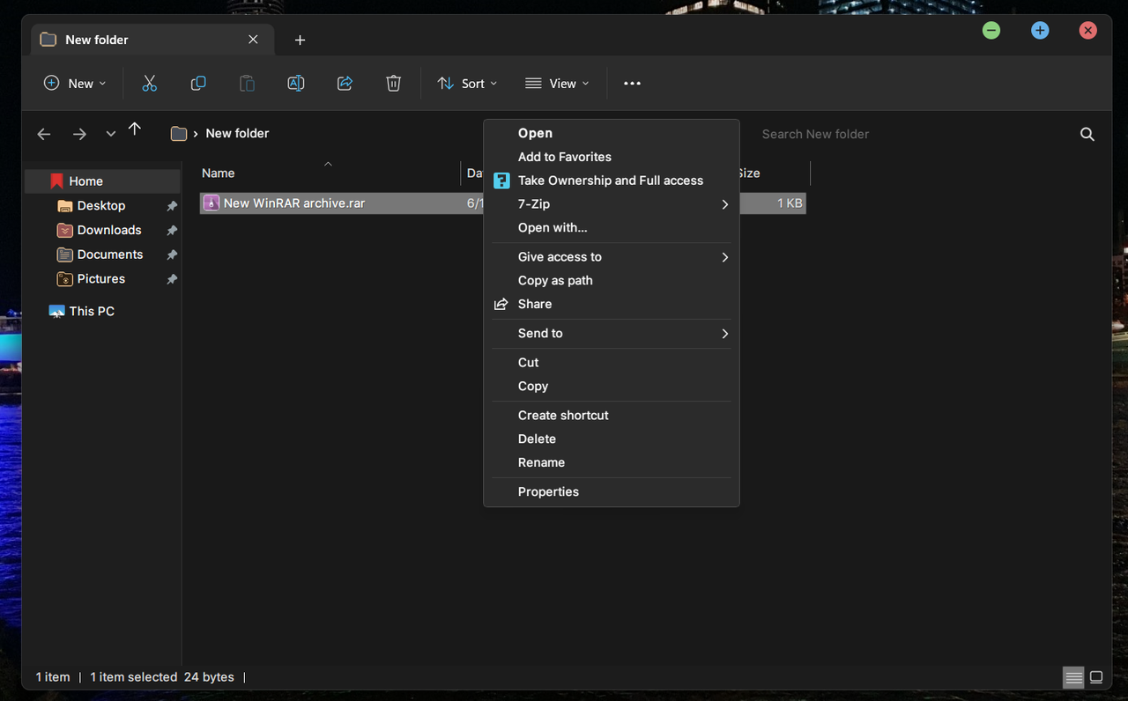
Task: Open the Sort options dropdown
Action: pyautogui.click(x=467, y=83)
